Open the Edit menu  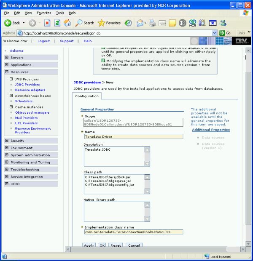click(17, 13)
